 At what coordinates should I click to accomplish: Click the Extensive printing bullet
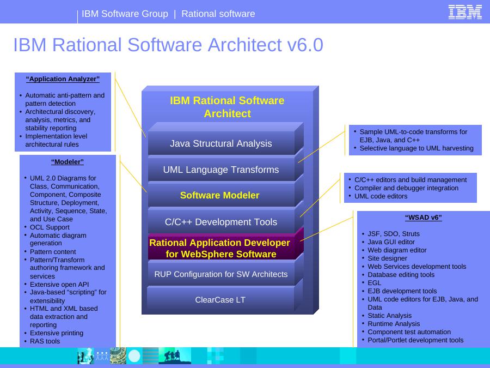[56, 333]
